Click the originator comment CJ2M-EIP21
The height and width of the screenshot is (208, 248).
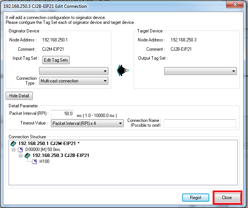(53, 49)
